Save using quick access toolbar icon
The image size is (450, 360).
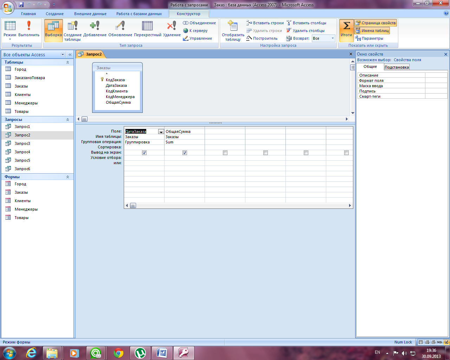tap(21, 5)
